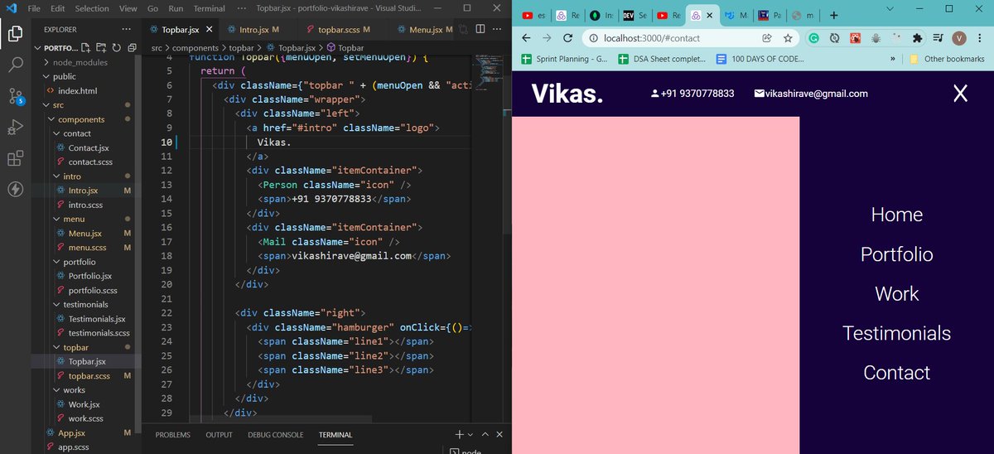Open the terminal launch profile dropdown

(x=470, y=434)
